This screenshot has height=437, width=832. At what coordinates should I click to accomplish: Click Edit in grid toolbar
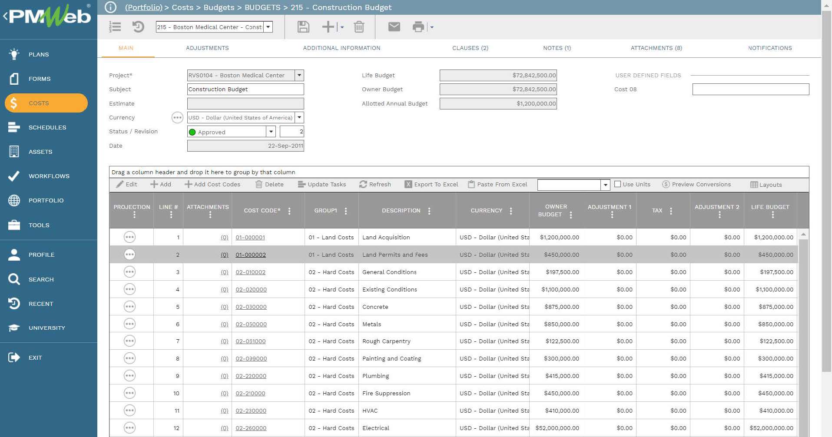(x=126, y=184)
